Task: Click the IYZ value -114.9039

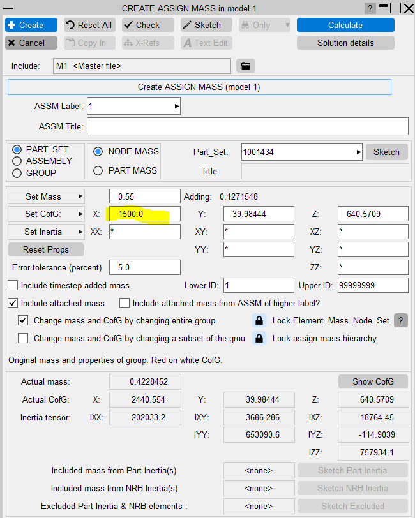Action: (373, 435)
